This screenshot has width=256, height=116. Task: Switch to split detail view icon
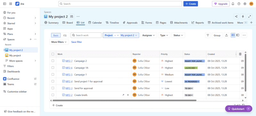coord(238,35)
